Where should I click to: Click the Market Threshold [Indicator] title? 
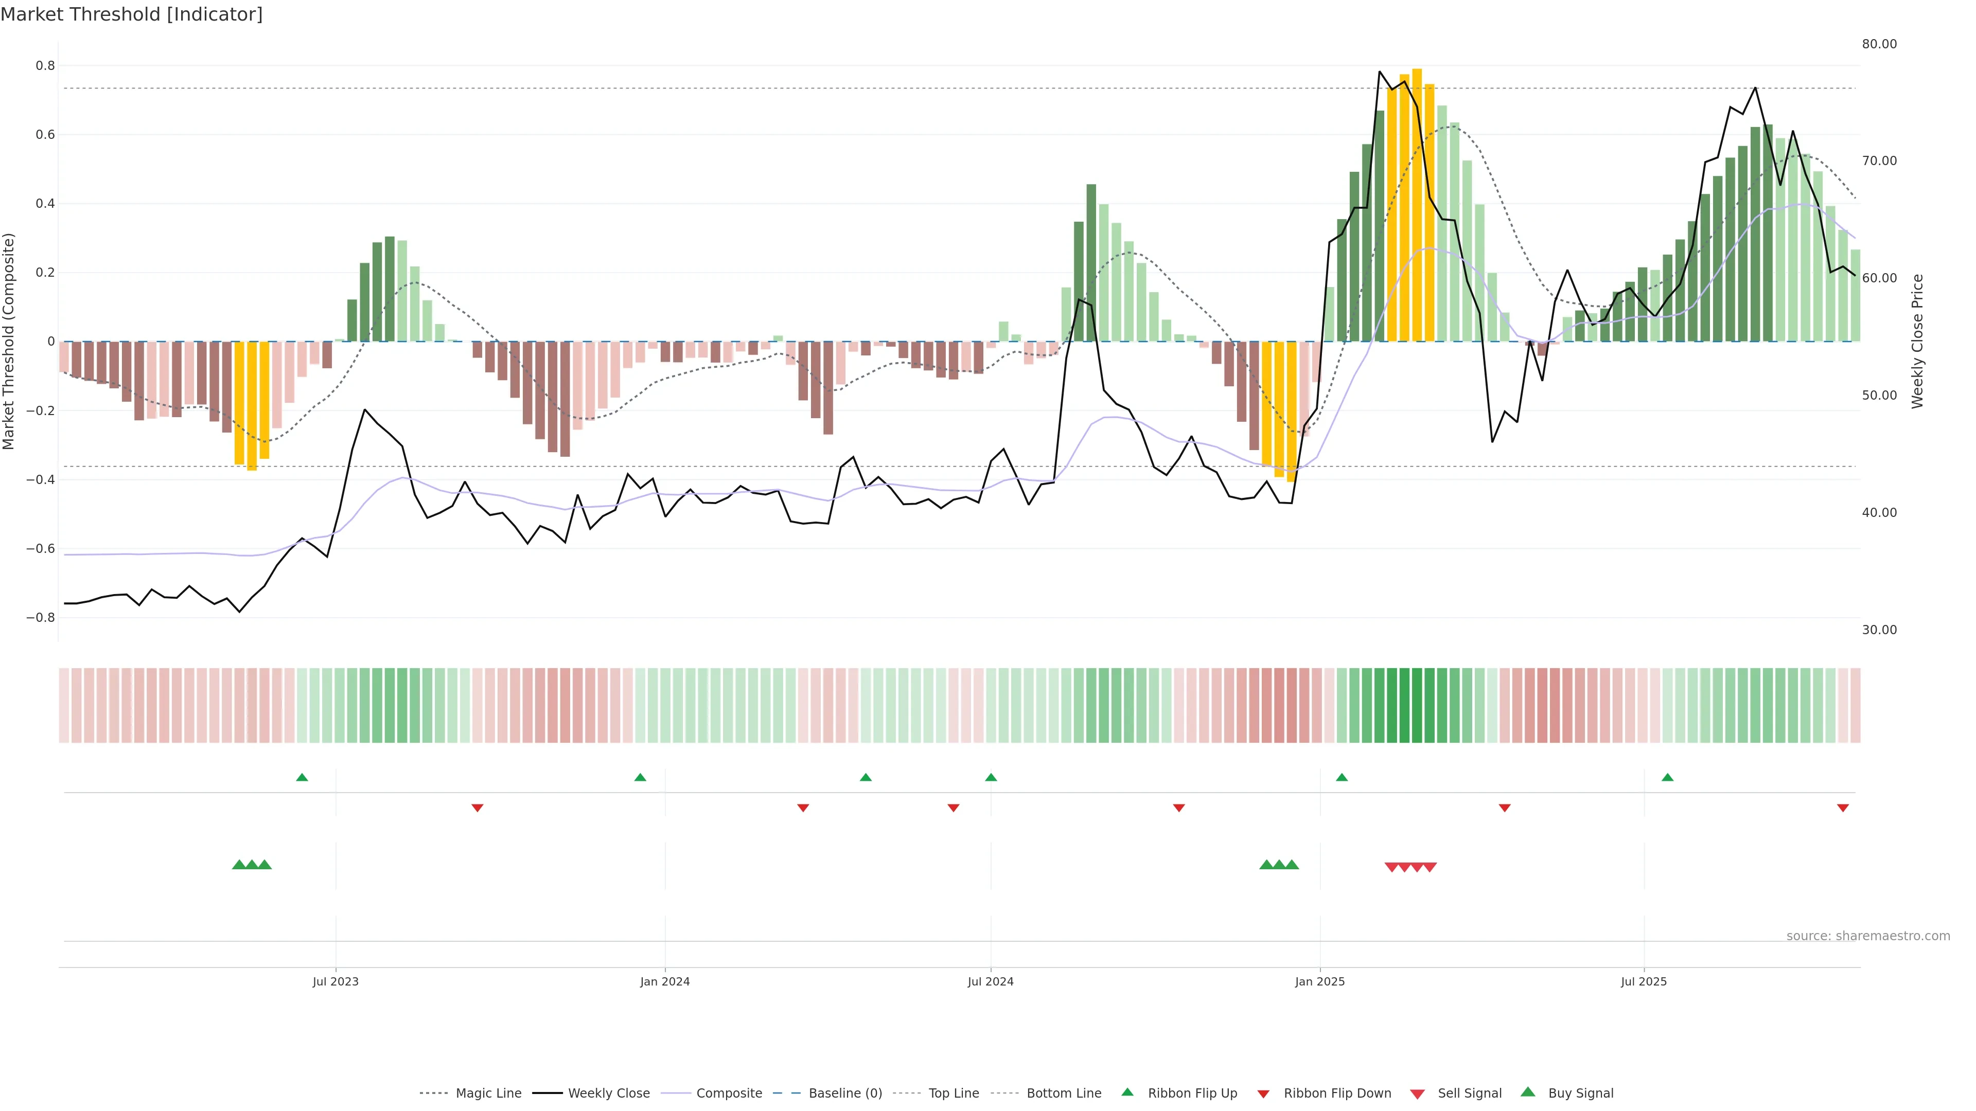[131, 14]
